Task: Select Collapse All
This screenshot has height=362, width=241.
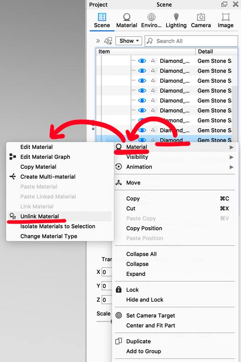Action: [175, 254]
